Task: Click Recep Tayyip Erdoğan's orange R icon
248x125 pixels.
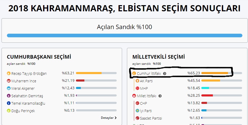Action: [9, 74]
